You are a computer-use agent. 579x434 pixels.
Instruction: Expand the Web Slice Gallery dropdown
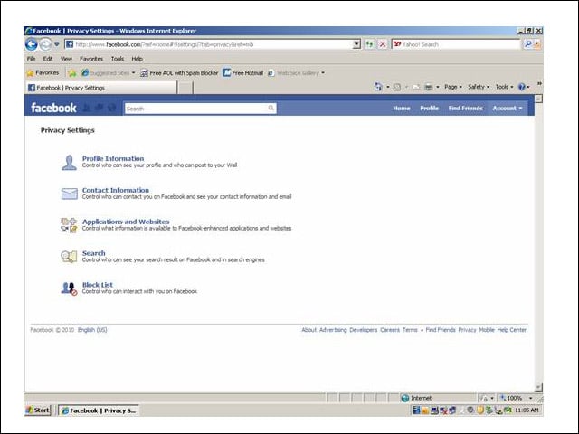323,72
